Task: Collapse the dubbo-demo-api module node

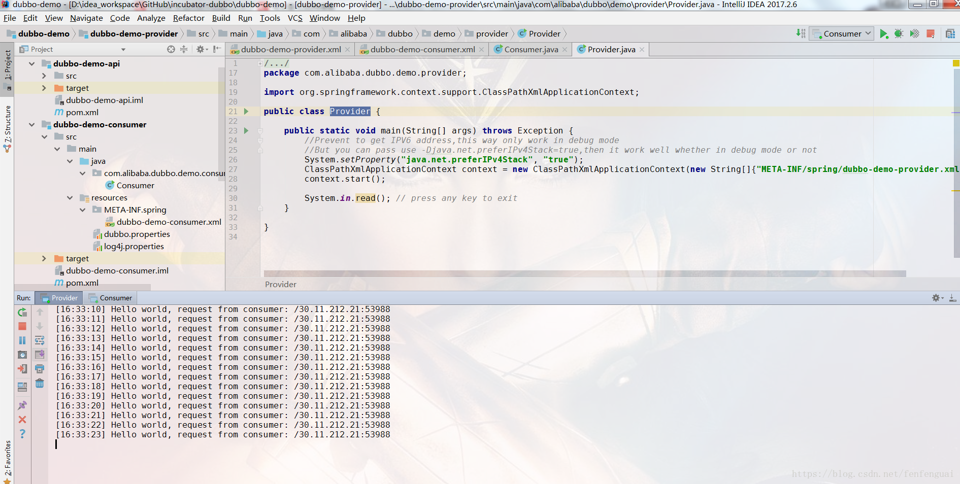Action: coord(31,63)
